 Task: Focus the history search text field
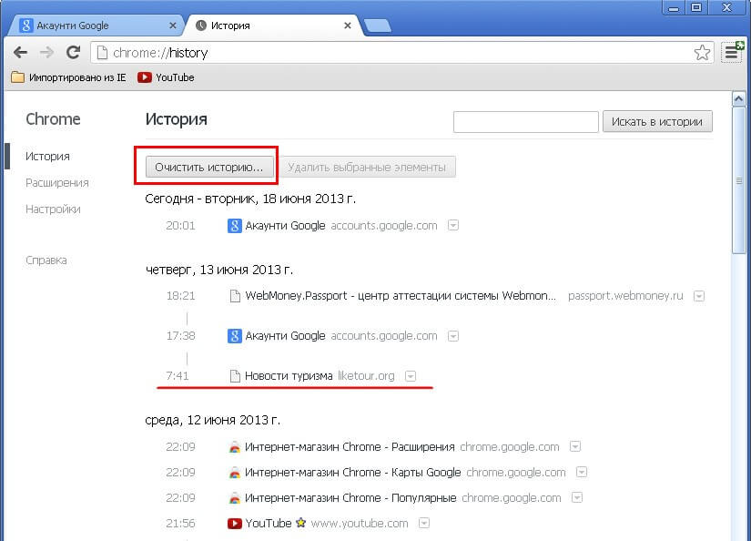point(526,122)
